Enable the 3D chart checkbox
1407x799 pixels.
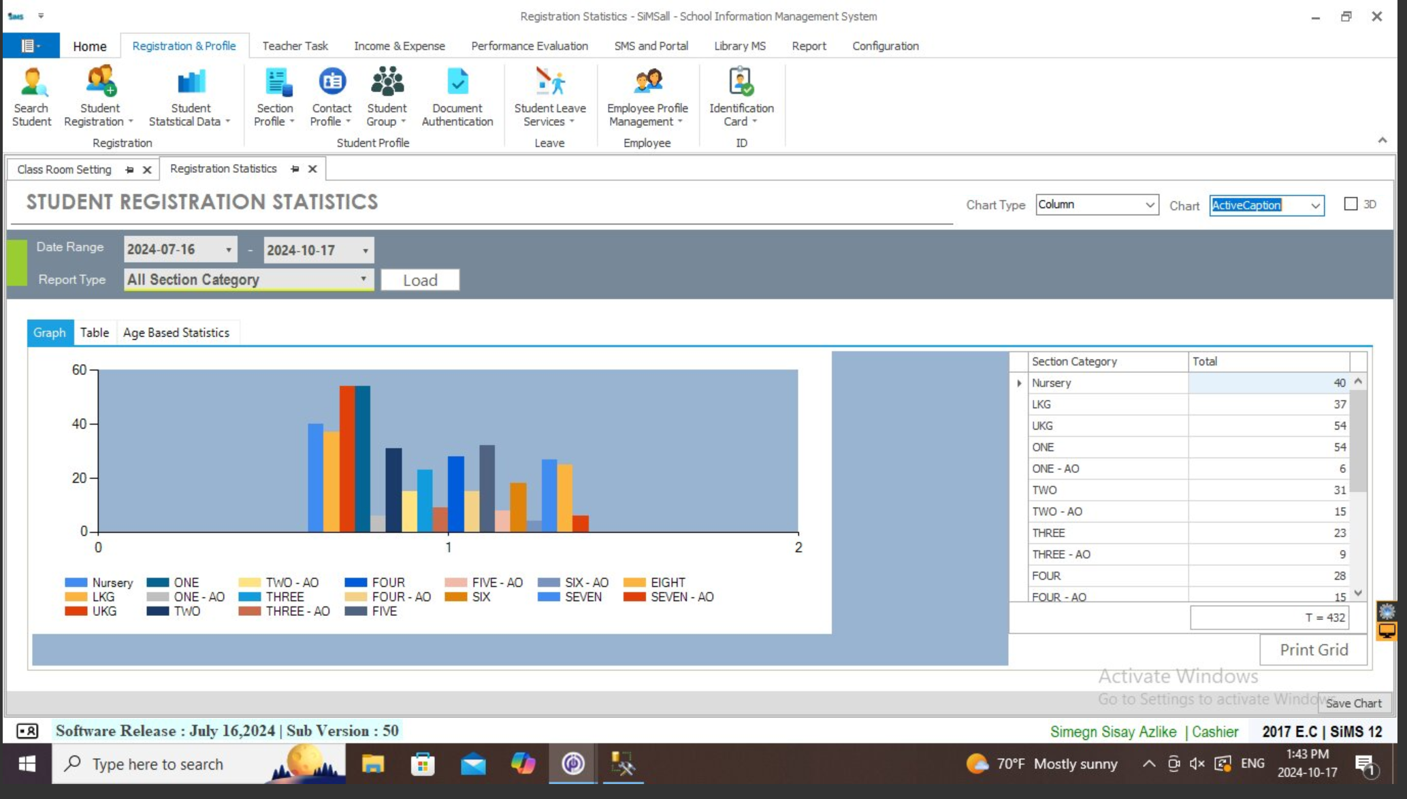tap(1351, 204)
